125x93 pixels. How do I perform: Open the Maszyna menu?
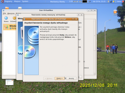(11, 13)
